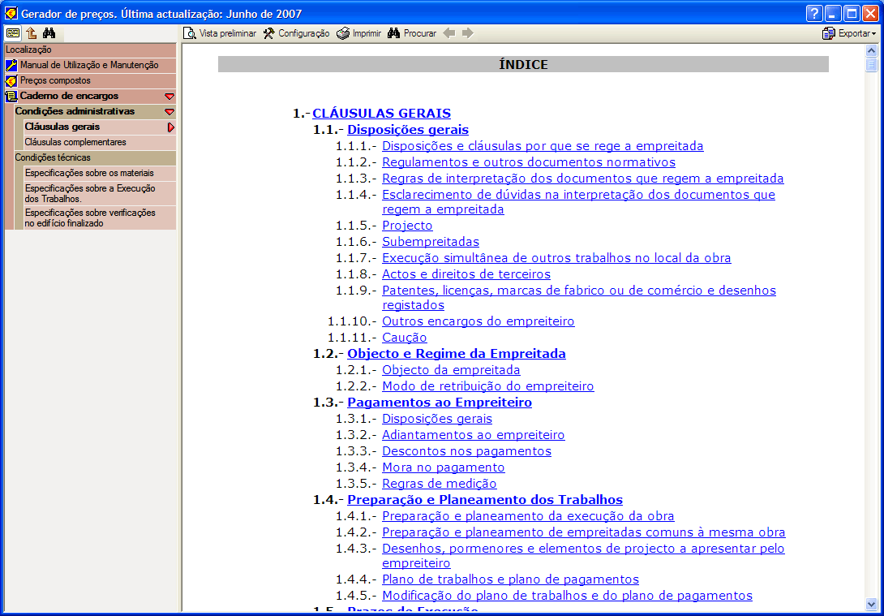Open Modo de retribuição do empreiteiro link
Viewport: 884px width, 616px height.
coord(488,386)
